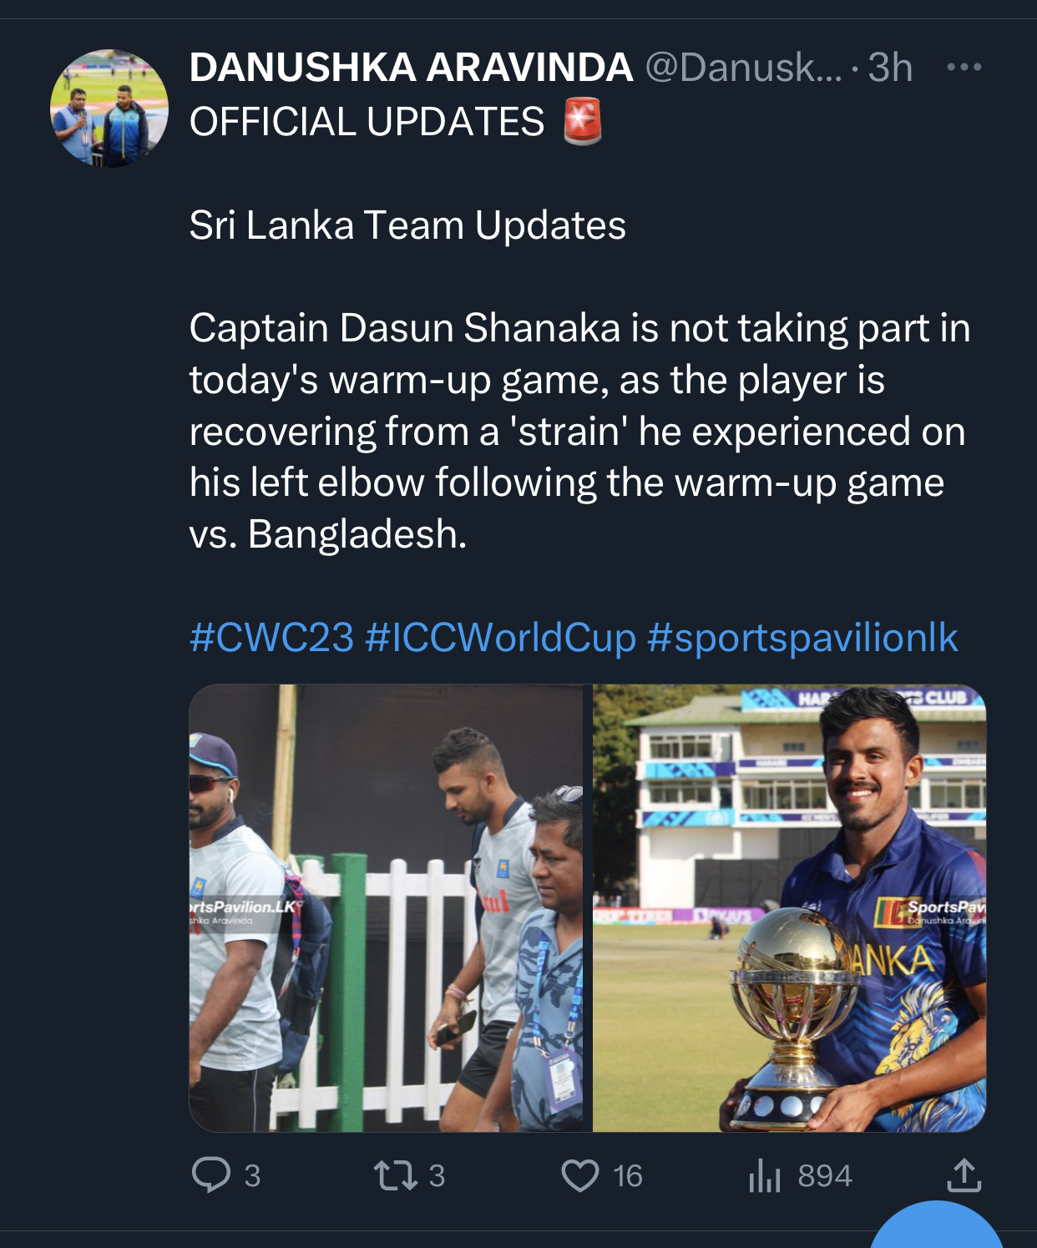Tap the @Danusk... username handle
1037x1248 pixels.
pyautogui.click(x=744, y=68)
